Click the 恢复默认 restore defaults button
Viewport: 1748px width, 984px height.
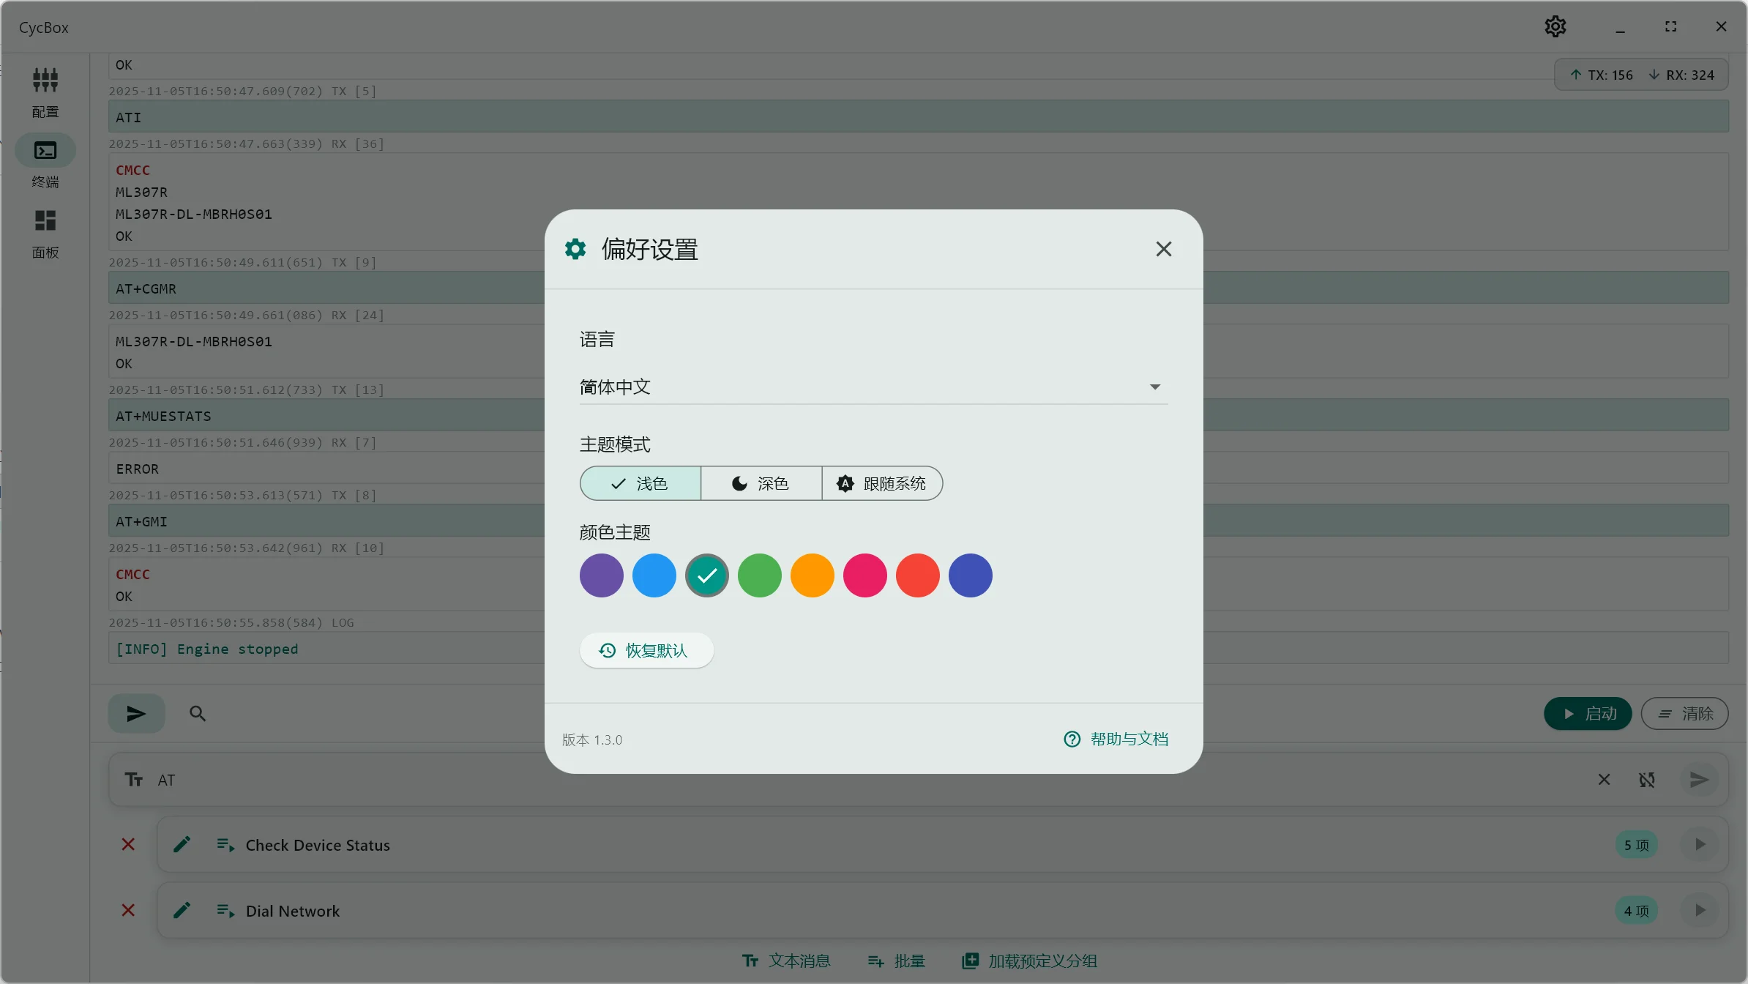tap(646, 650)
